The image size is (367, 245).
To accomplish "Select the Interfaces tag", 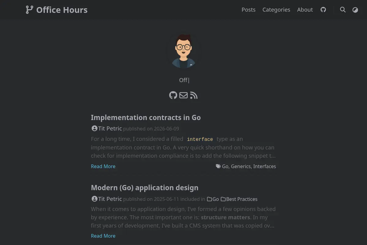I will click(265, 166).
